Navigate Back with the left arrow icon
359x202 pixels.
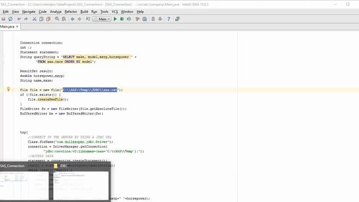point(72,19)
